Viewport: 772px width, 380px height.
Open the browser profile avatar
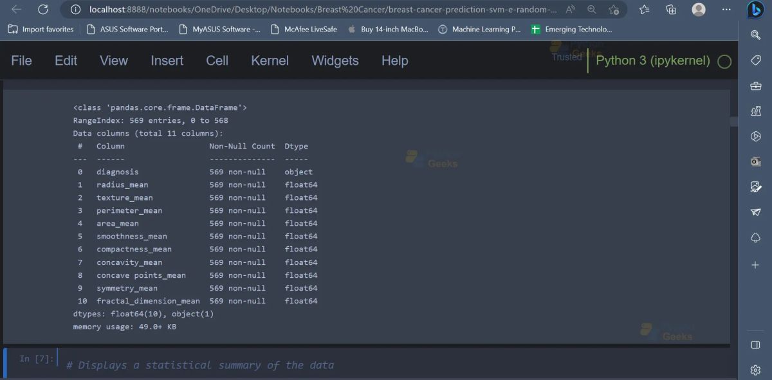tap(699, 10)
